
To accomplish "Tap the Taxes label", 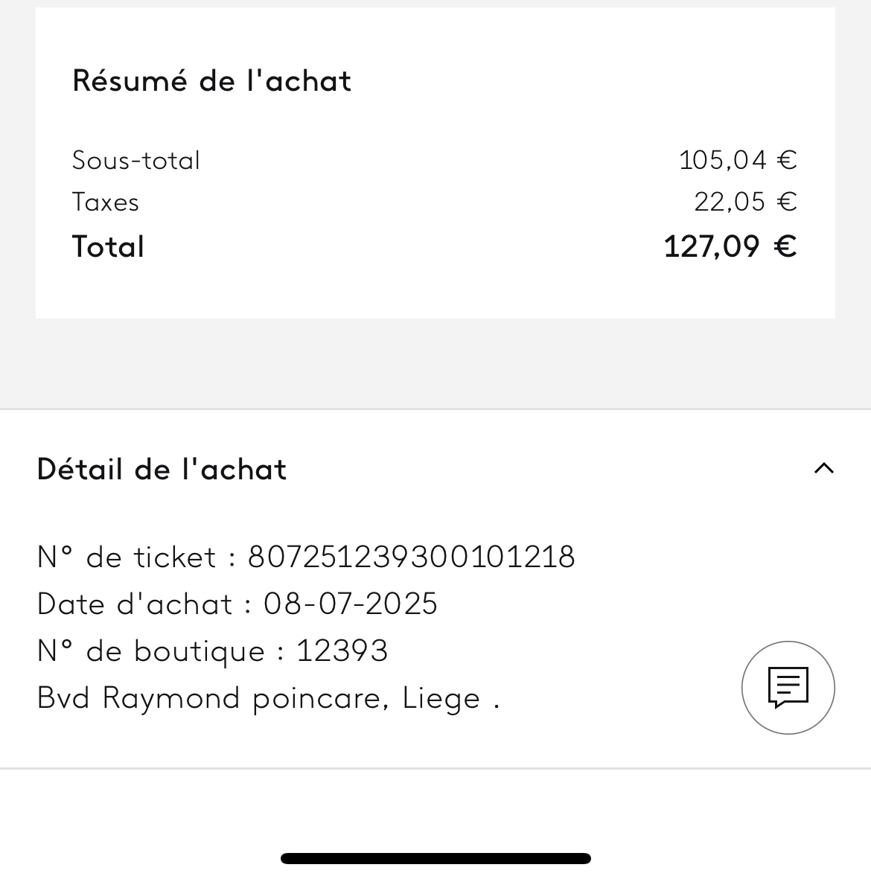I will (x=106, y=202).
